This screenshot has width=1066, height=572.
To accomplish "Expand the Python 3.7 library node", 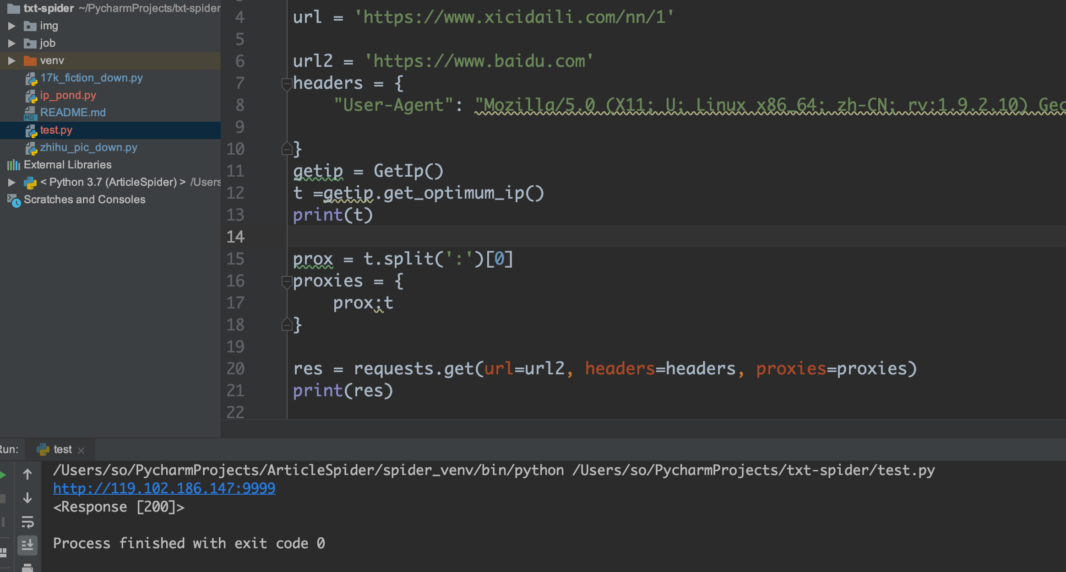I will point(12,183).
